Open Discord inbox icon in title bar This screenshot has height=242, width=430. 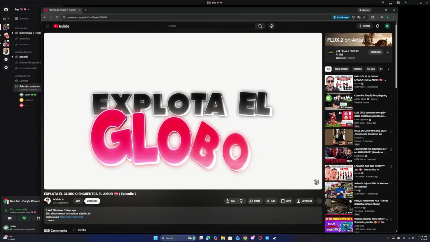[390, 3]
